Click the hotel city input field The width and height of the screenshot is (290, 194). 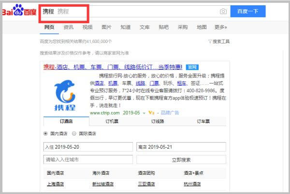tap(88, 159)
